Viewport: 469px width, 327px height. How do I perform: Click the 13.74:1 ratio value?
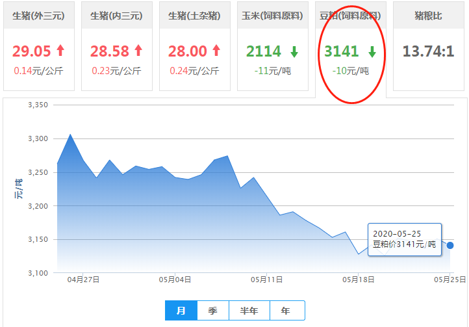(428, 51)
